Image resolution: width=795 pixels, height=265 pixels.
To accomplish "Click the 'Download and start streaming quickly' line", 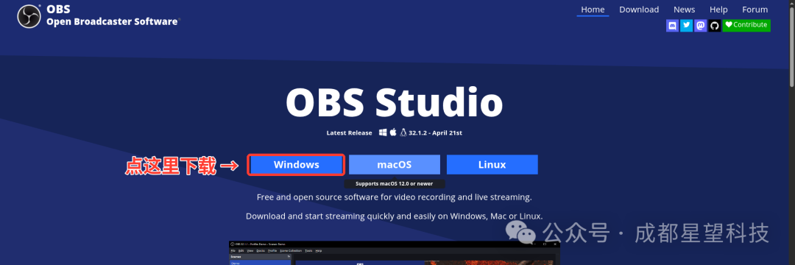I will [395, 216].
